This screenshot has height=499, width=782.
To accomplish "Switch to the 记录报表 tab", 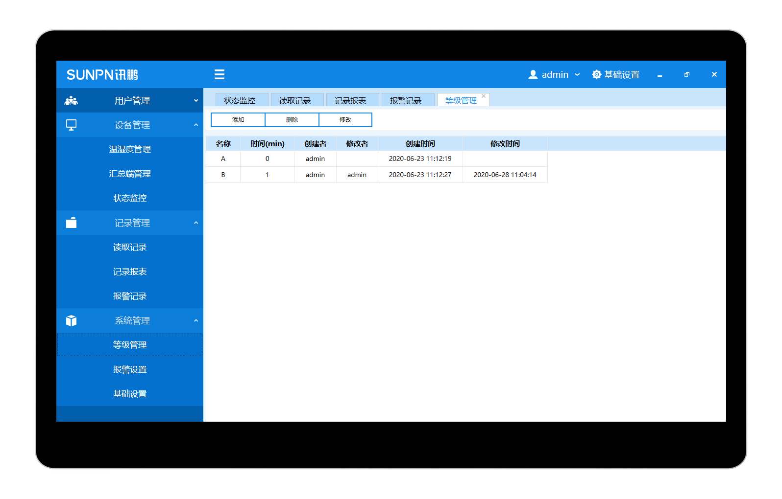I will pos(353,100).
